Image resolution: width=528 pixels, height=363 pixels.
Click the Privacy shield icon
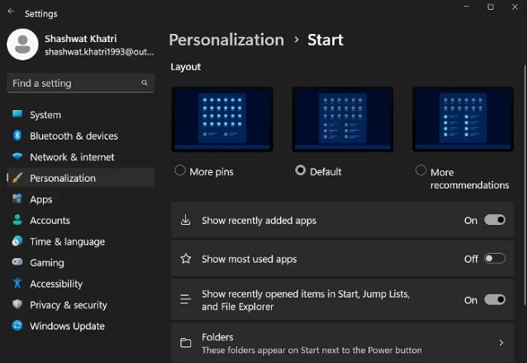(17, 304)
